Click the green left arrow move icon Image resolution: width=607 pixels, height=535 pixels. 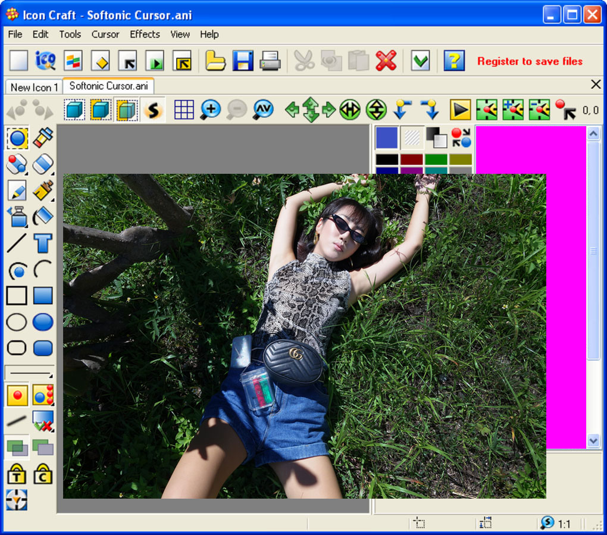pyautogui.click(x=292, y=110)
